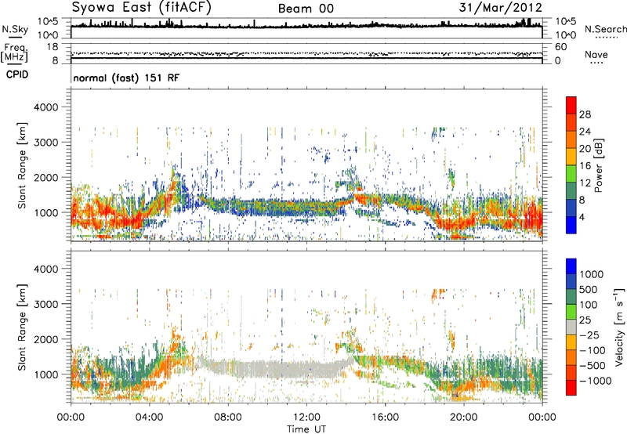
Task: Select the "Velocity [m s-1]" colorbar title
Action: [619, 327]
